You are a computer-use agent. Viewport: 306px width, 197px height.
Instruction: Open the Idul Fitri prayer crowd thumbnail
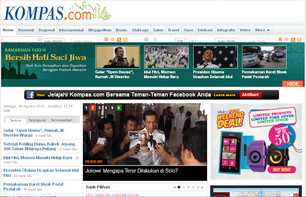166,57
